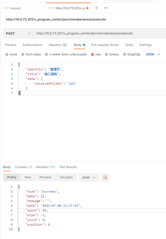Open the response JSON format dropdown
The height and width of the screenshot is (239, 166).
89,178
